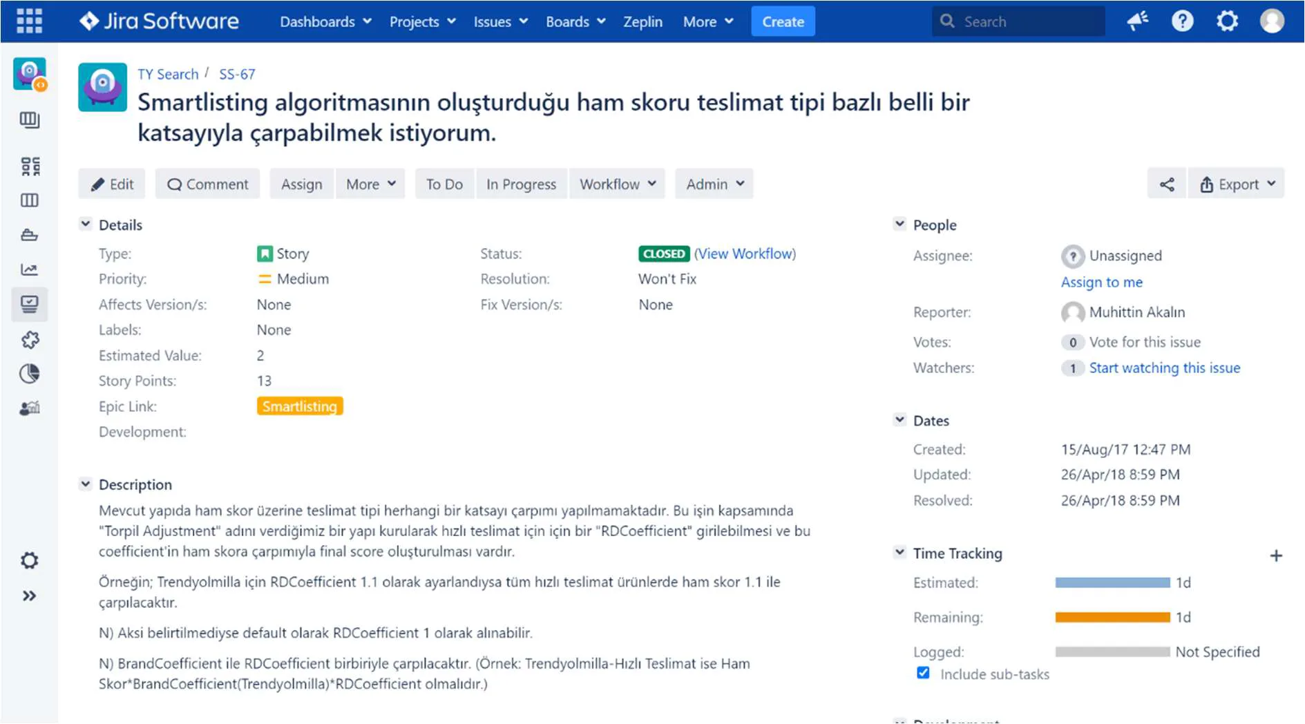Click the watchers count badge

pos(1072,368)
